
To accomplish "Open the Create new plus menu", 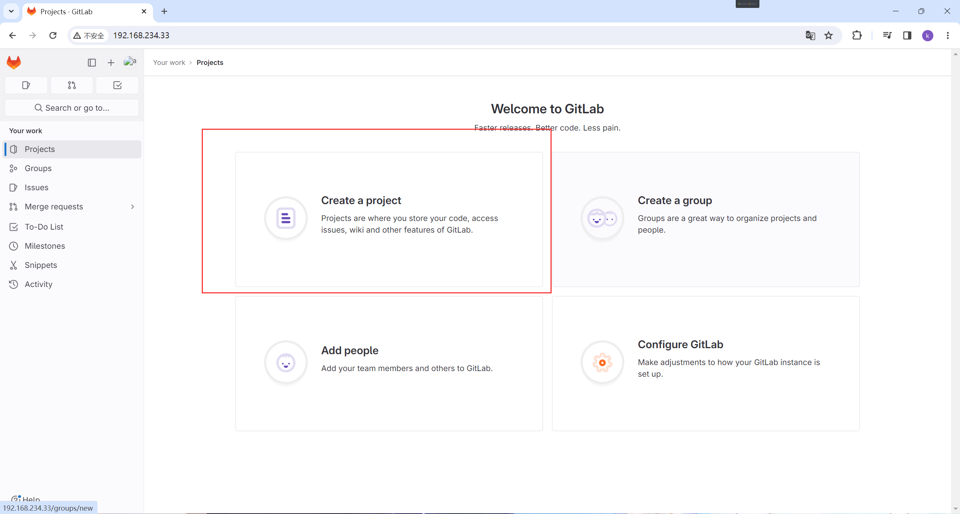I will 111,63.
